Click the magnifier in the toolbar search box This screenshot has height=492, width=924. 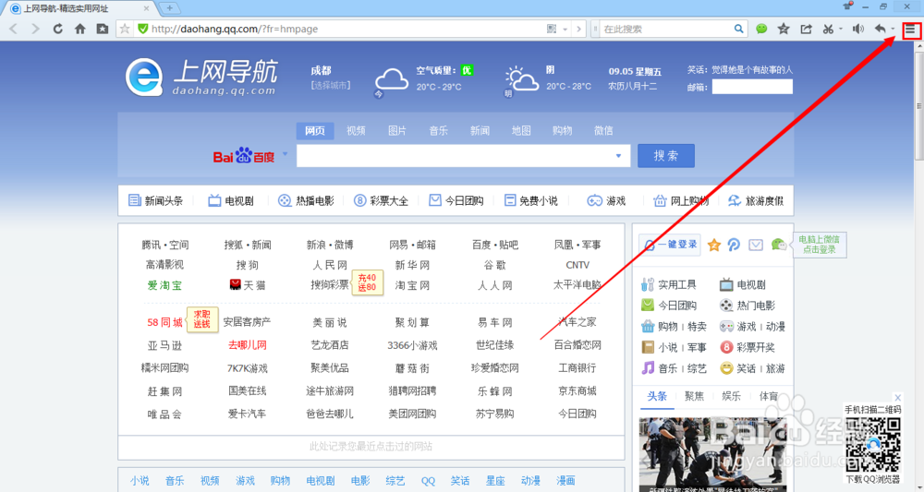(738, 29)
